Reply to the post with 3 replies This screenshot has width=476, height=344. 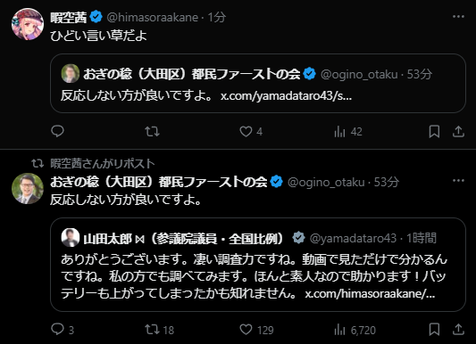tap(63, 330)
